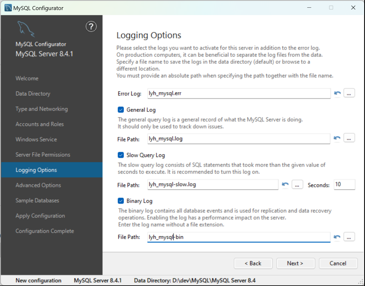Jump to Server File Permissions step

coord(43,155)
